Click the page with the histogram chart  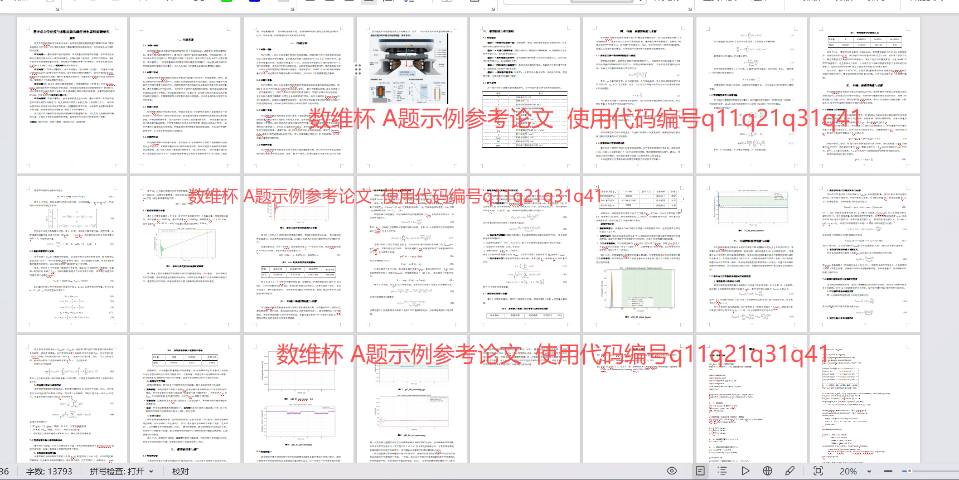click(x=638, y=254)
